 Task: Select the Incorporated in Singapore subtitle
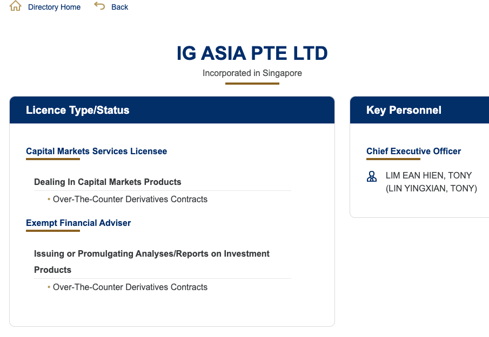click(252, 73)
